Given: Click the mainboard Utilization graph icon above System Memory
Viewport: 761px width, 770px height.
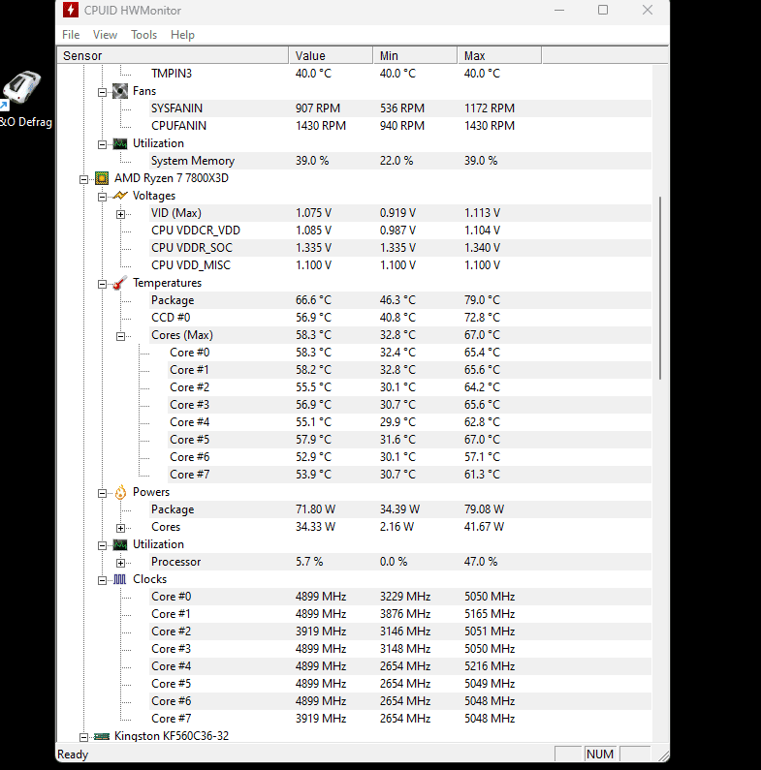Looking at the screenshot, I should pyautogui.click(x=120, y=143).
